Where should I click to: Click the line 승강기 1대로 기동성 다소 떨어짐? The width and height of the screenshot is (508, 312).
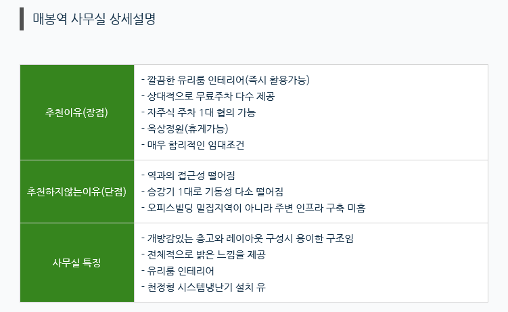[x=212, y=192]
